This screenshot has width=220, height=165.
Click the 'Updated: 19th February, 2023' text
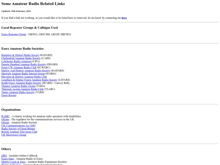(x=16, y=11)
